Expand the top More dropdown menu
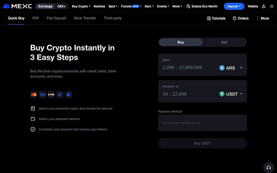 pos(177,6)
